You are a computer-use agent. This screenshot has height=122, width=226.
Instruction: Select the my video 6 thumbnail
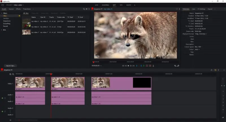point(26,26)
